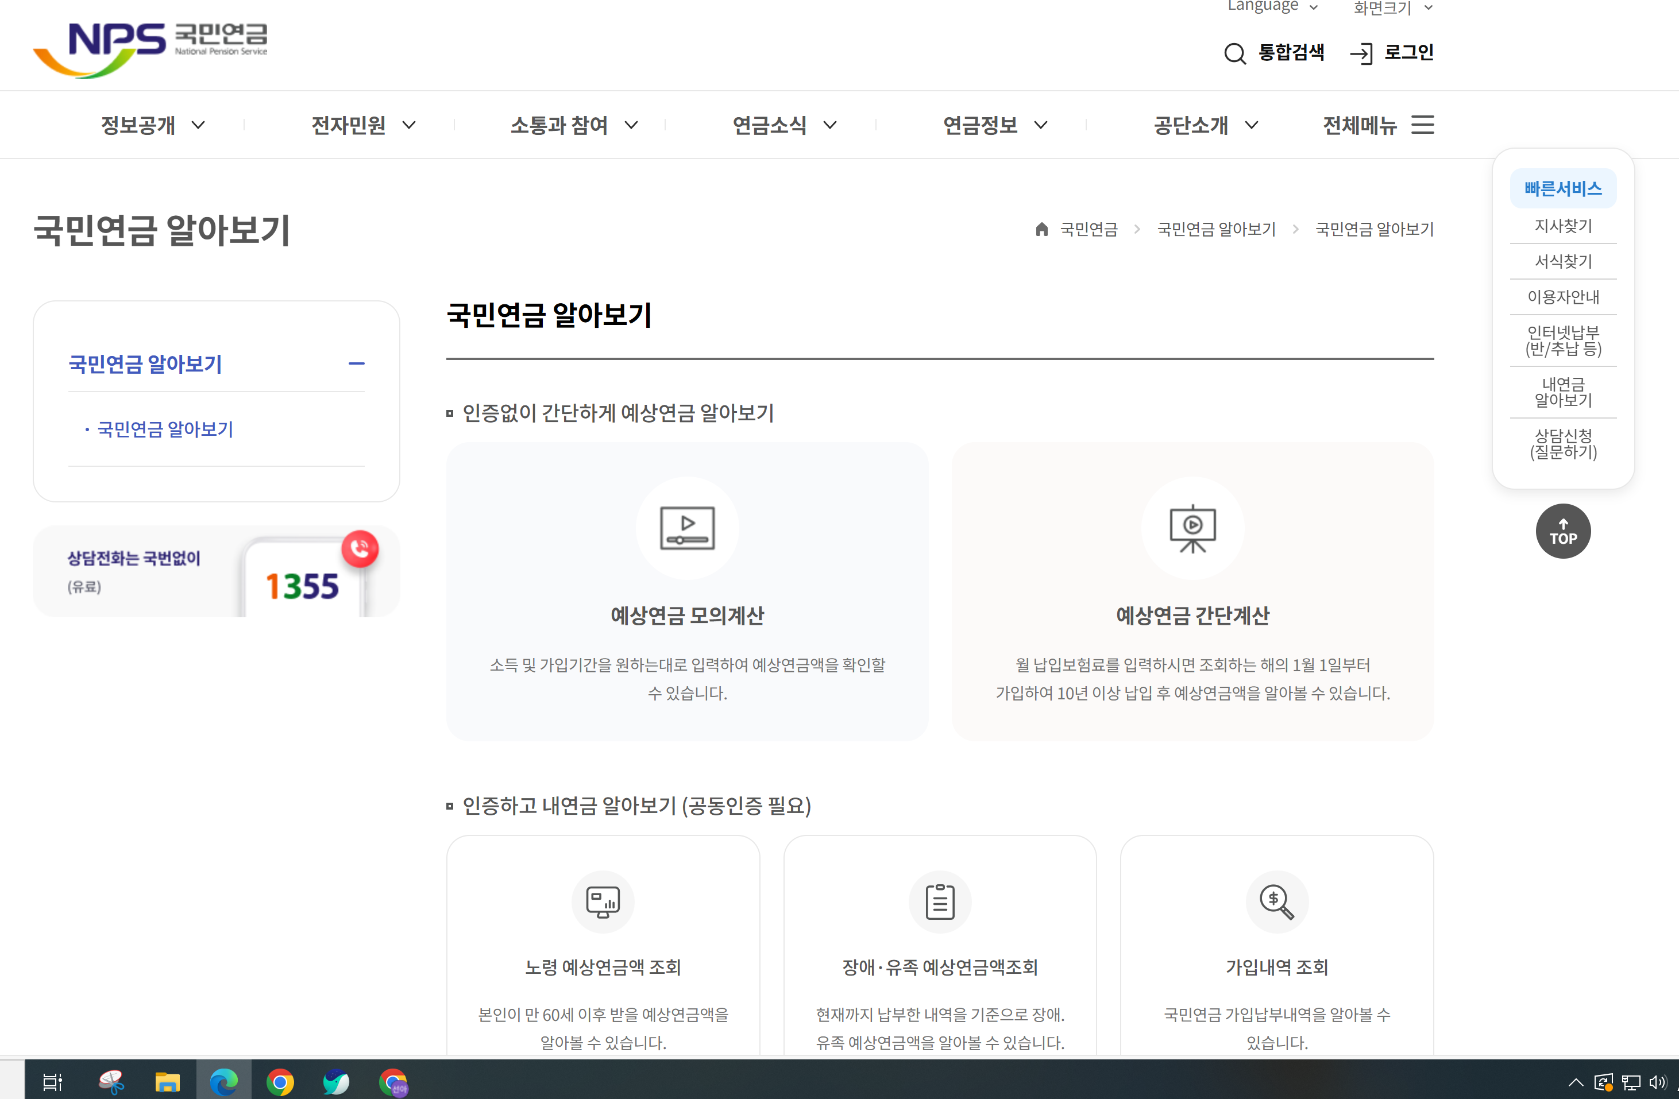
Task: Open Chrome from the taskbar
Action: point(280,1081)
